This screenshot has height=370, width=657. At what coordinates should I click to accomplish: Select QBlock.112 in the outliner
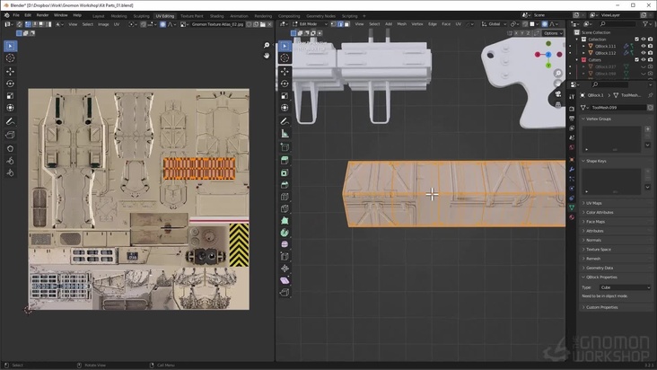click(605, 53)
